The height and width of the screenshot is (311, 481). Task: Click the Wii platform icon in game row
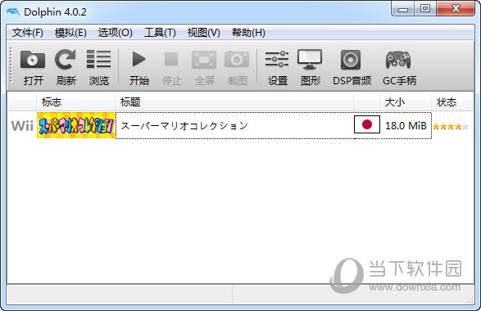(x=22, y=125)
